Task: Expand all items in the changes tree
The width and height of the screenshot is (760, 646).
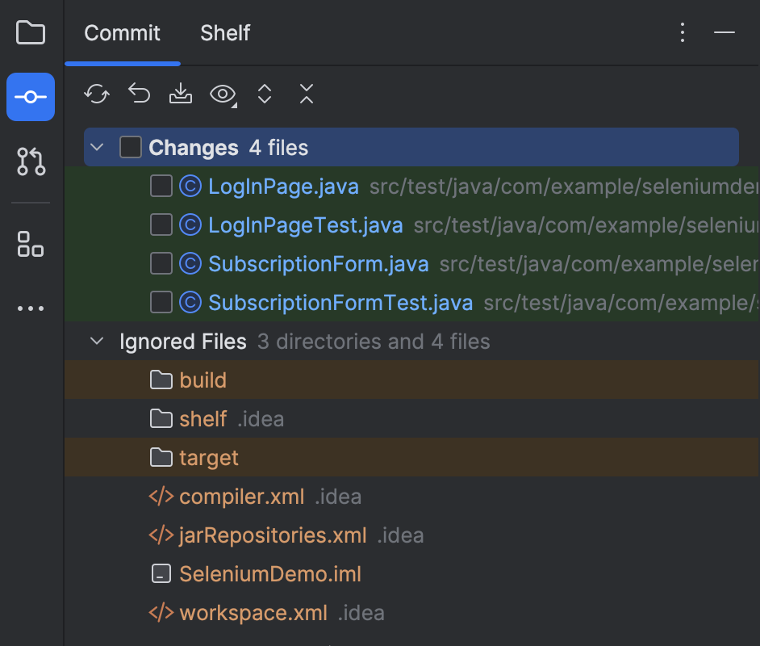Action: 265,94
